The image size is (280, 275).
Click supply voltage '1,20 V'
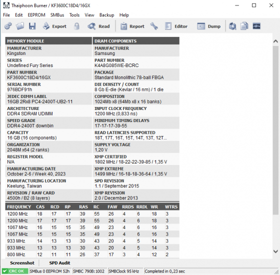pyautogui.click(x=101, y=150)
